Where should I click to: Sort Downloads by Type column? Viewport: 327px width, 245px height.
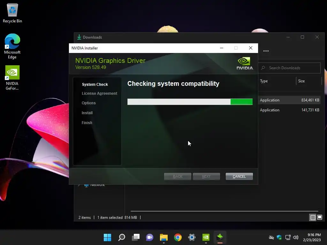264,81
